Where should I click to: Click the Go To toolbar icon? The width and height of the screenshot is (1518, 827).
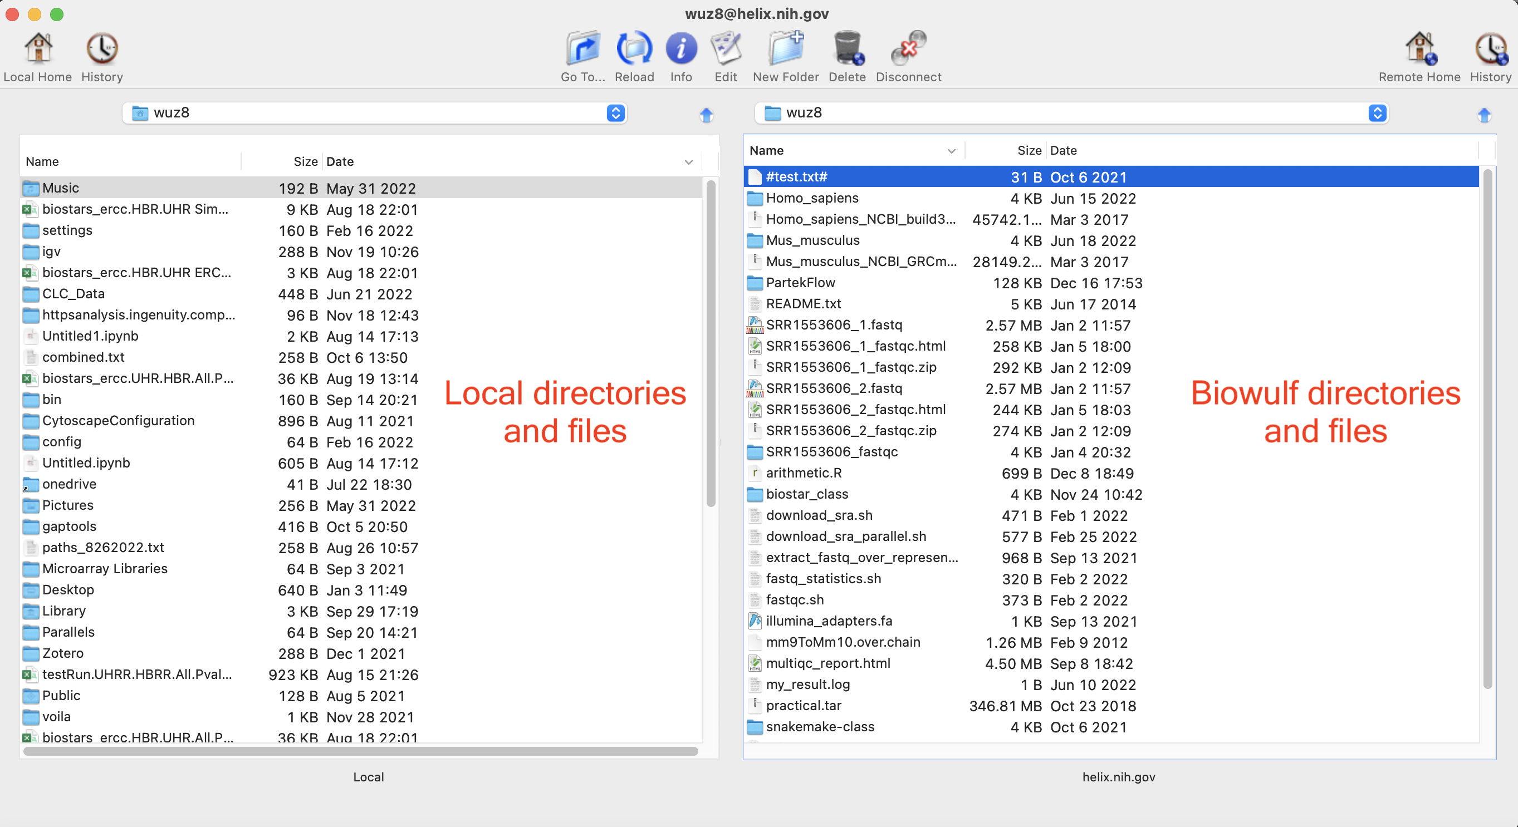click(x=582, y=50)
